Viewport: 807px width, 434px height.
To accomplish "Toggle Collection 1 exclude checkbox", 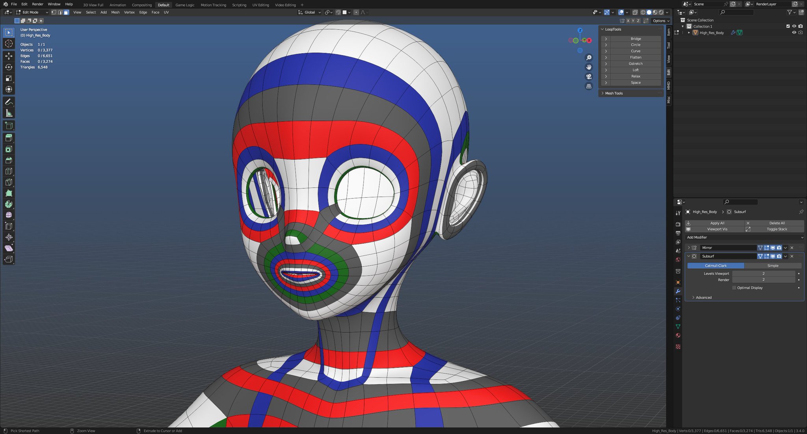I will pos(788,26).
